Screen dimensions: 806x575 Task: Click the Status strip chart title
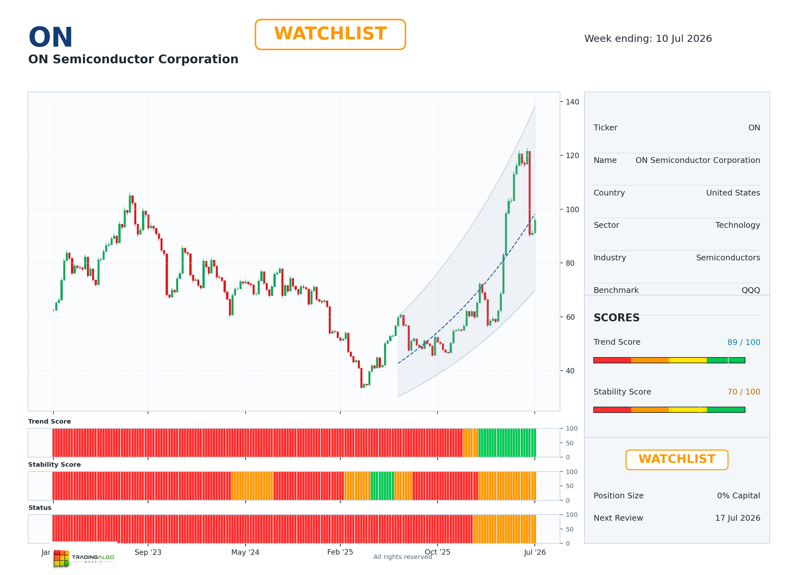pos(40,508)
